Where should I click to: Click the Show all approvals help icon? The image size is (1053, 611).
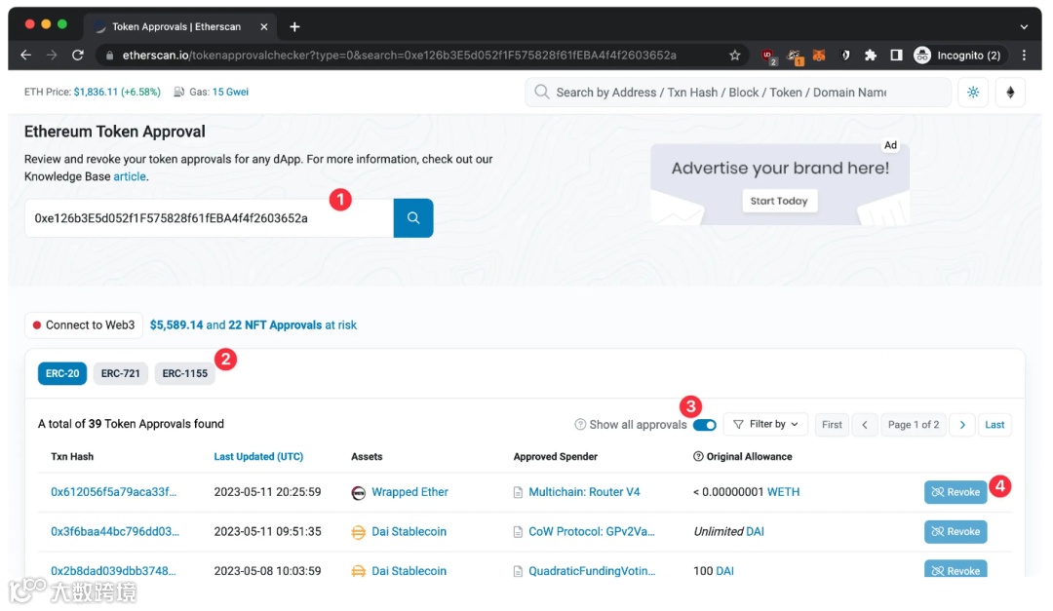(579, 424)
